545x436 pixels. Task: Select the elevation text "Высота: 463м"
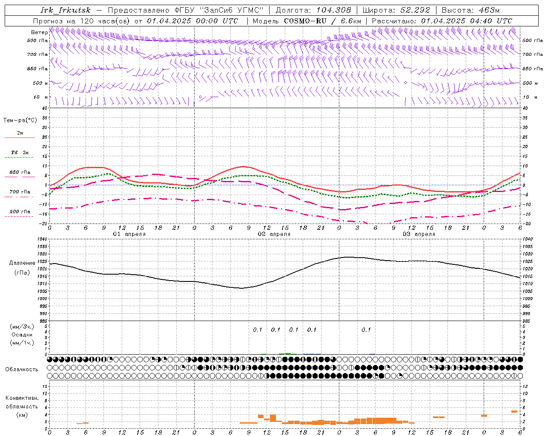[x=470, y=10]
